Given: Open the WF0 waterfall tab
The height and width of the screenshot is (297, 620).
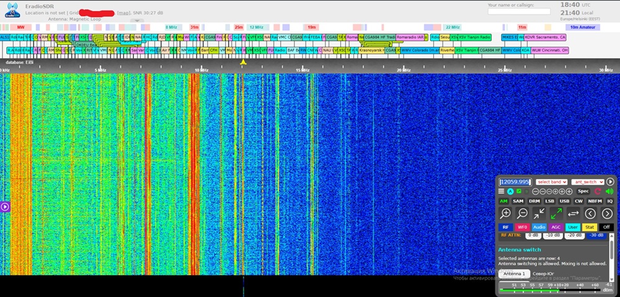Looking at the screenshot, I should point(522,227).
